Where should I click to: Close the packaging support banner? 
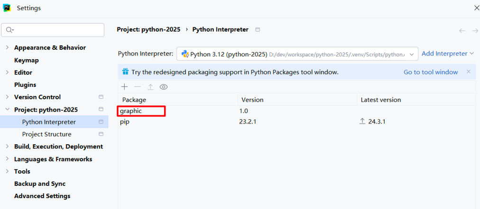click(x=468, y=72)
